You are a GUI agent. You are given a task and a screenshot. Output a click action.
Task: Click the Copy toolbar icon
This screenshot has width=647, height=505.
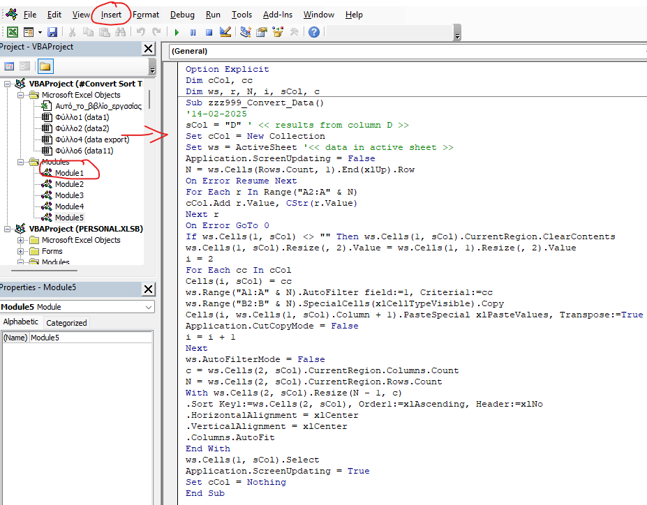pyautogui.click(x=88, y=32)
